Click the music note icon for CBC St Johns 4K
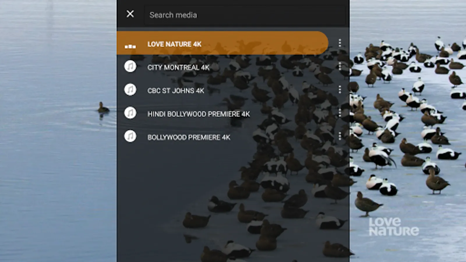 pos(130,90)
